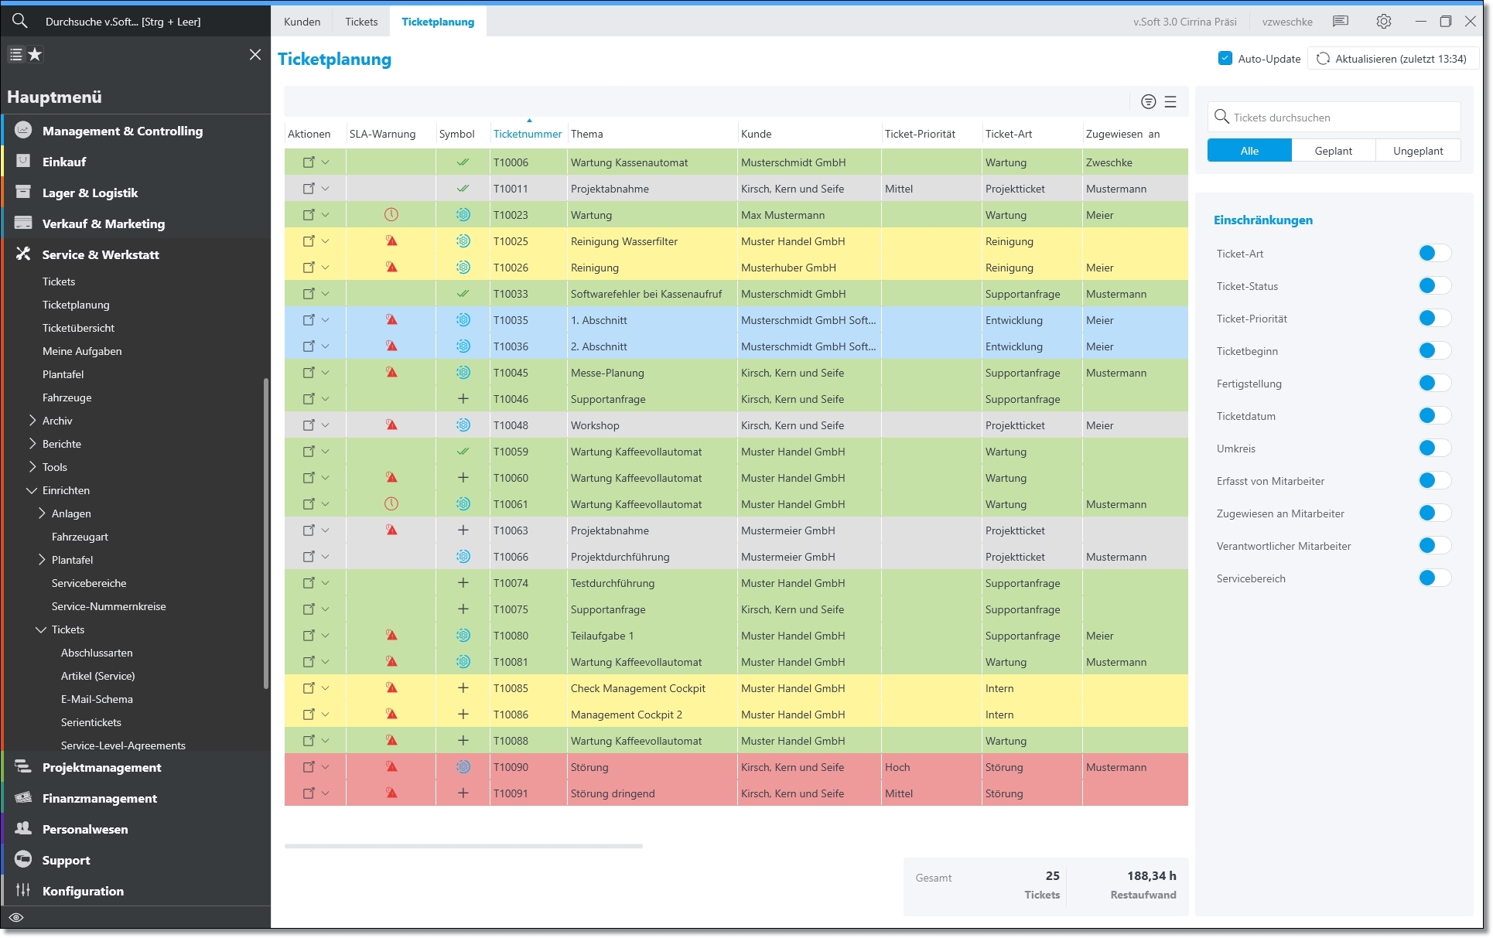Open Projektmanagement in main menu
The height and width of the screenshot is (938, 1493).
pyautogui.click(x=101, y=767)
